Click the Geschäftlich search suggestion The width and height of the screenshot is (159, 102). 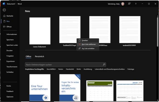tap(51, 69)
